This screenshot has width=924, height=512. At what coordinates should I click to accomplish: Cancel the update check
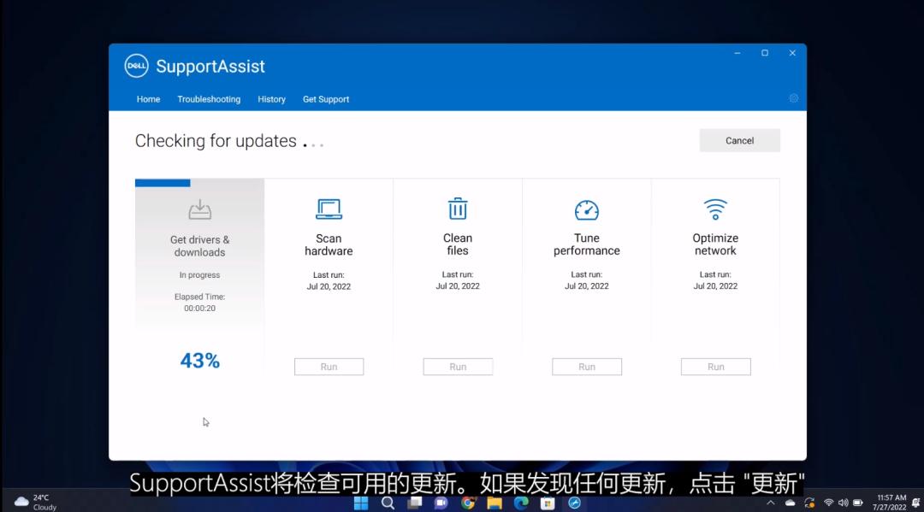[739, 140]
